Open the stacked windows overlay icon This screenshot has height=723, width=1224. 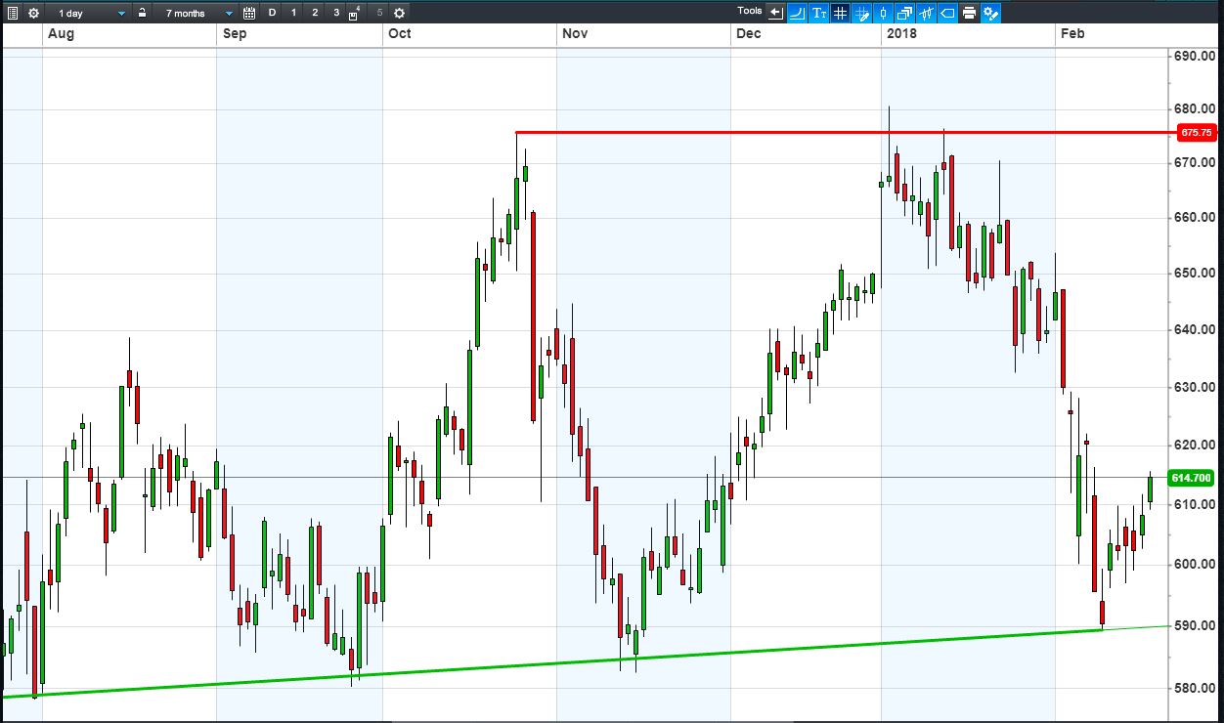pos(904,13)
